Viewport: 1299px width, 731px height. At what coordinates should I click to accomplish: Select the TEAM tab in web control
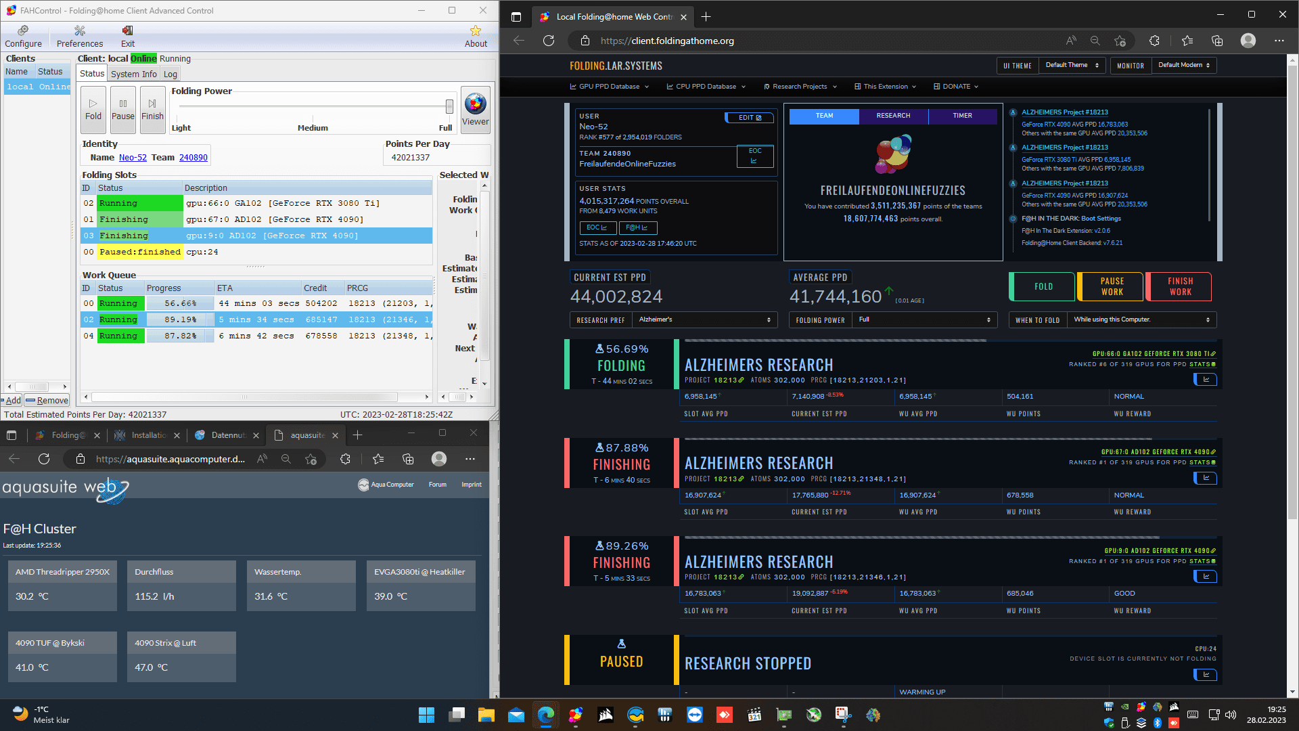(x=824, y=116)
